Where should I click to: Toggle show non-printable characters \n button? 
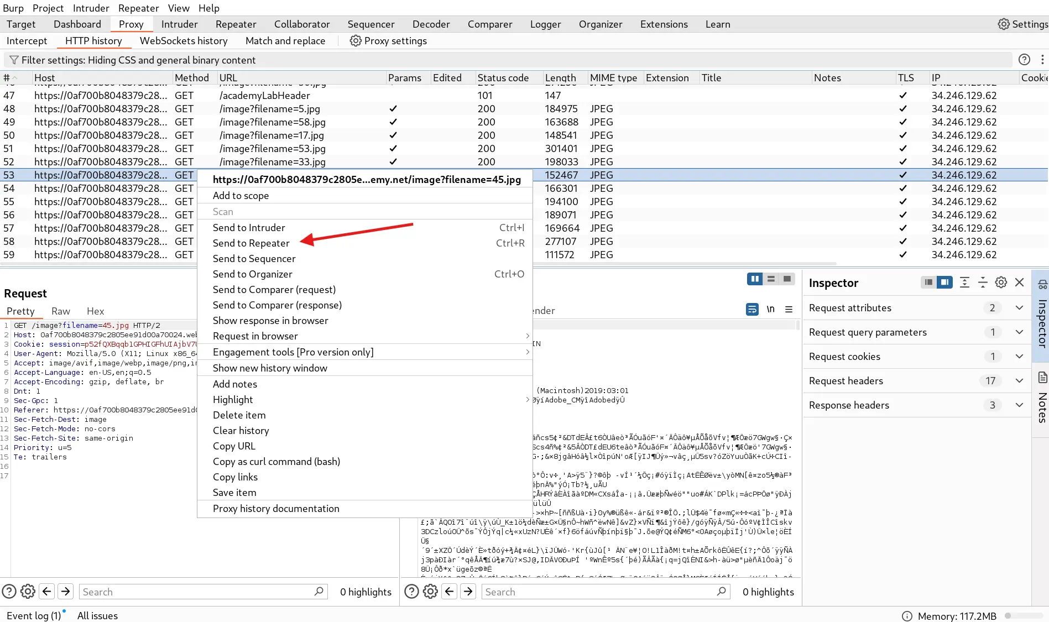pyautogui.click(x=771, y=309)
